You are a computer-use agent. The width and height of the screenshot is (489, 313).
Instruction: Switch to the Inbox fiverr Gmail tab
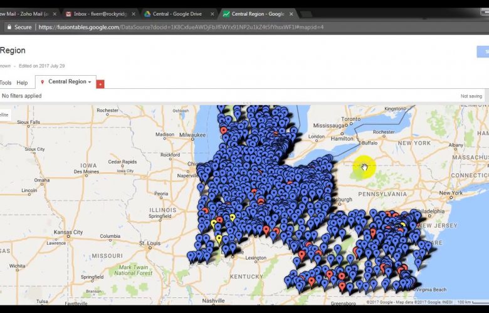tap(100, 14)
